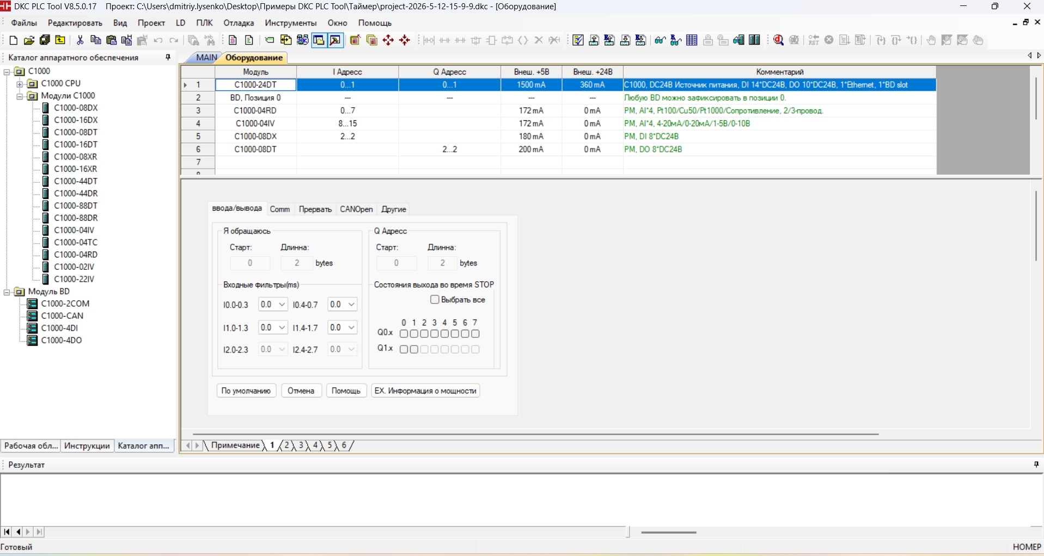Click 'EX. Информация о мощности' button
1044x556 pixels.
(x=426, y=391)
